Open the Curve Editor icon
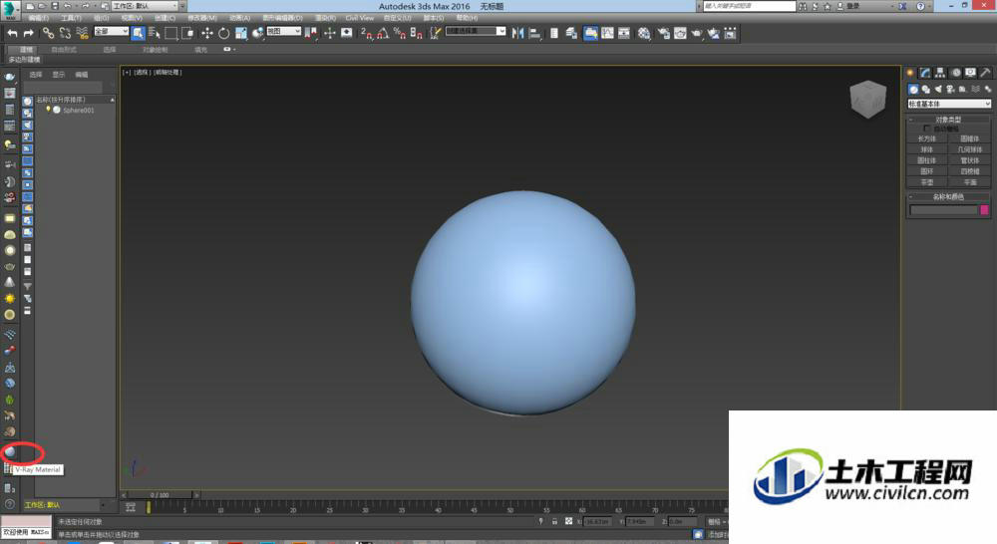997x544 pixels. [607, 33]
